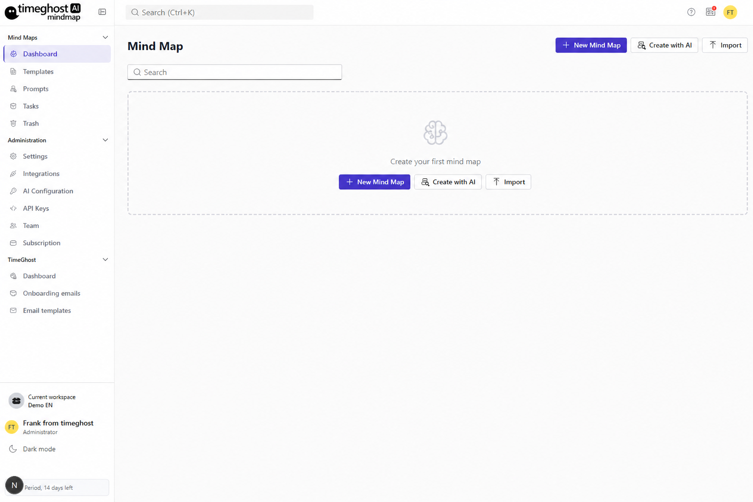
Task: Collapse the Mind Maps section
Action: (x=105, y=38)
